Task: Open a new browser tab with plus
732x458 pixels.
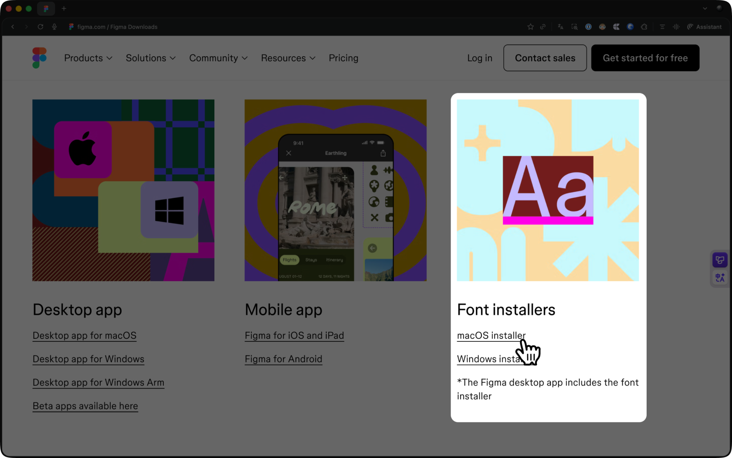Action: pos(64,9)
